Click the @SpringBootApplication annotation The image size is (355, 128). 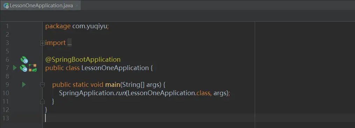coord(83,60)
